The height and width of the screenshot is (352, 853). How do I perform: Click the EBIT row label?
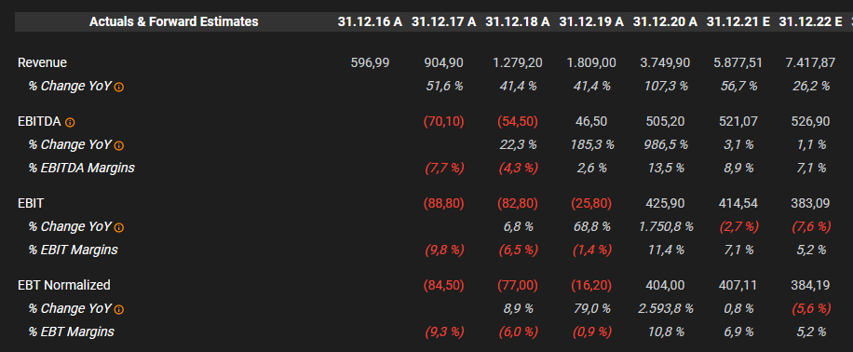coord(31,204)
